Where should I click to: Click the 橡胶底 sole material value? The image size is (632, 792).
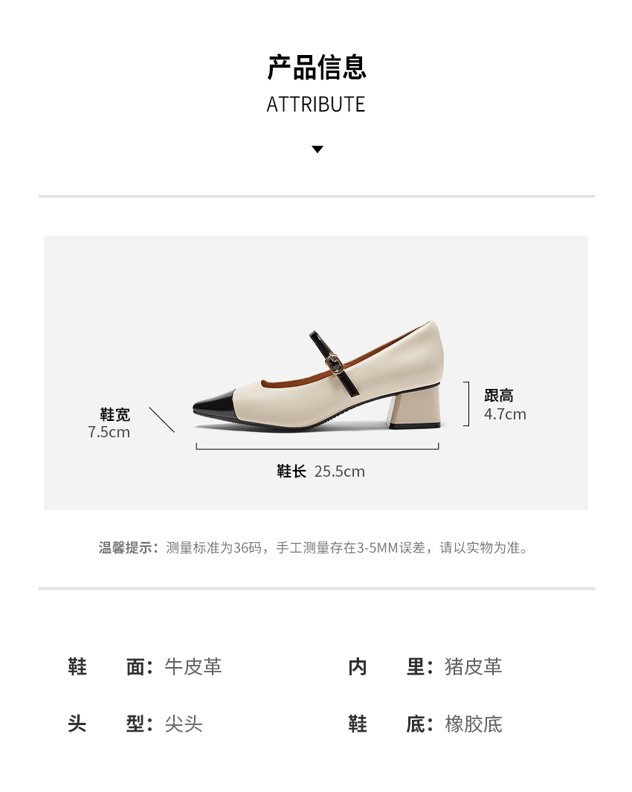tap(474, 724)
